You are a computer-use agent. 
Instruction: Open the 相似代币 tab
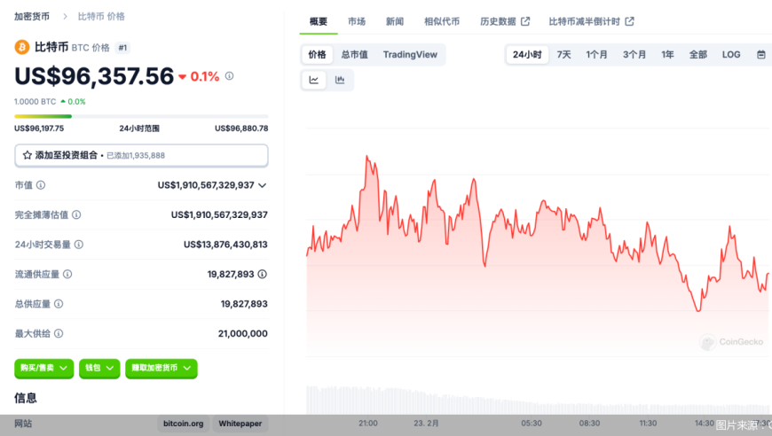pyautogui.click(x=442, y=21)
